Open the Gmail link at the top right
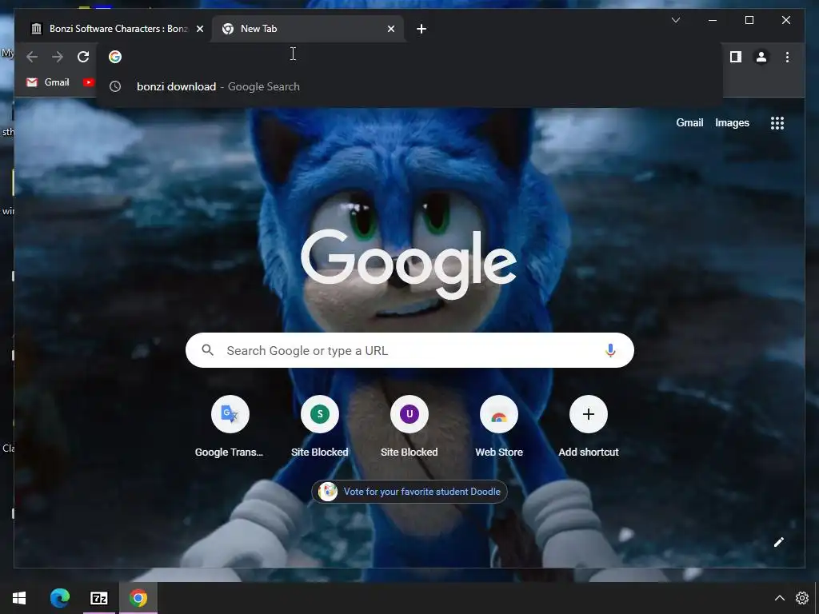Screen dimensions: 819x614 689,122
